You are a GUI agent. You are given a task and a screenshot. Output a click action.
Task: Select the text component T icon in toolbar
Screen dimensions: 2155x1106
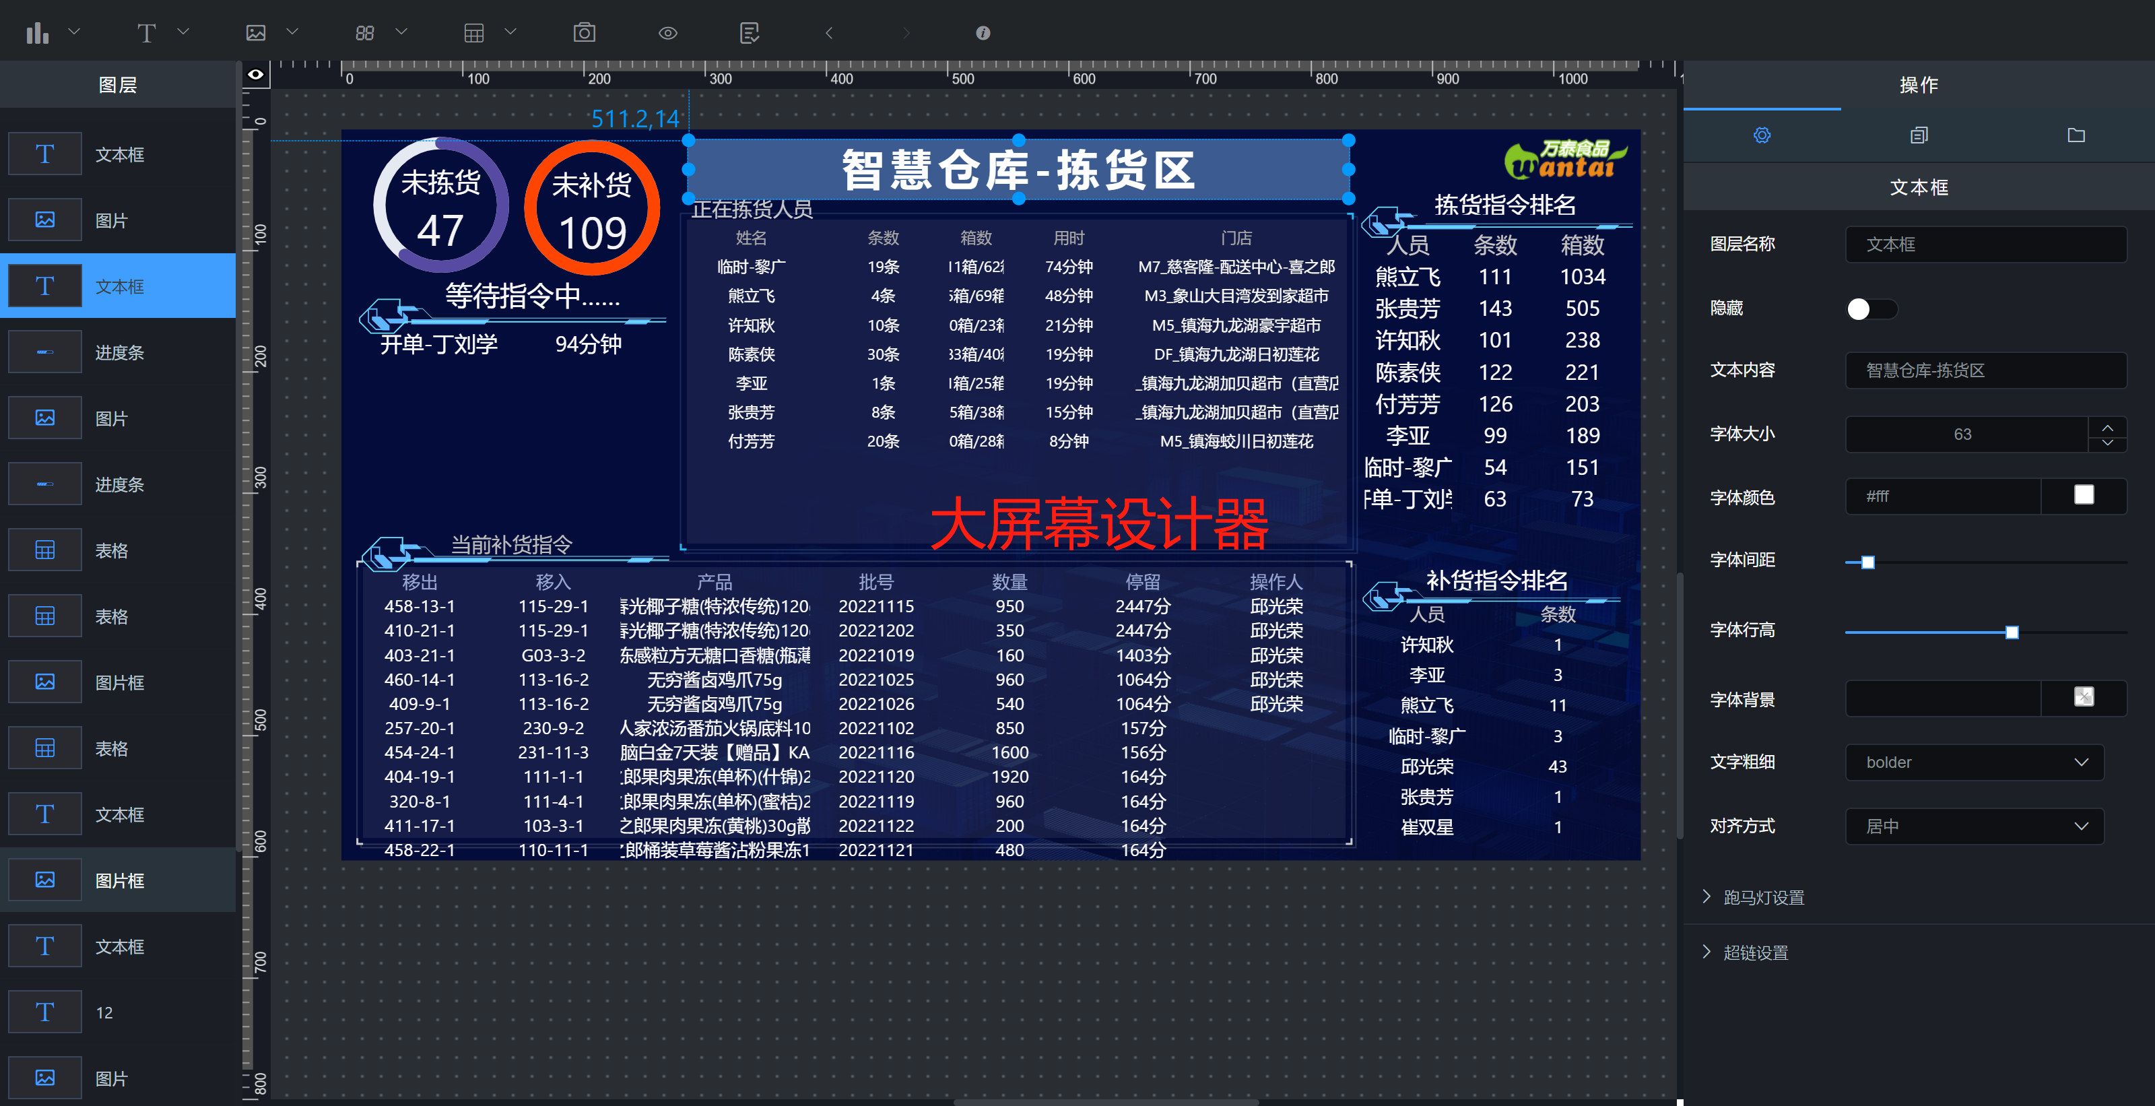coord(146,32)
